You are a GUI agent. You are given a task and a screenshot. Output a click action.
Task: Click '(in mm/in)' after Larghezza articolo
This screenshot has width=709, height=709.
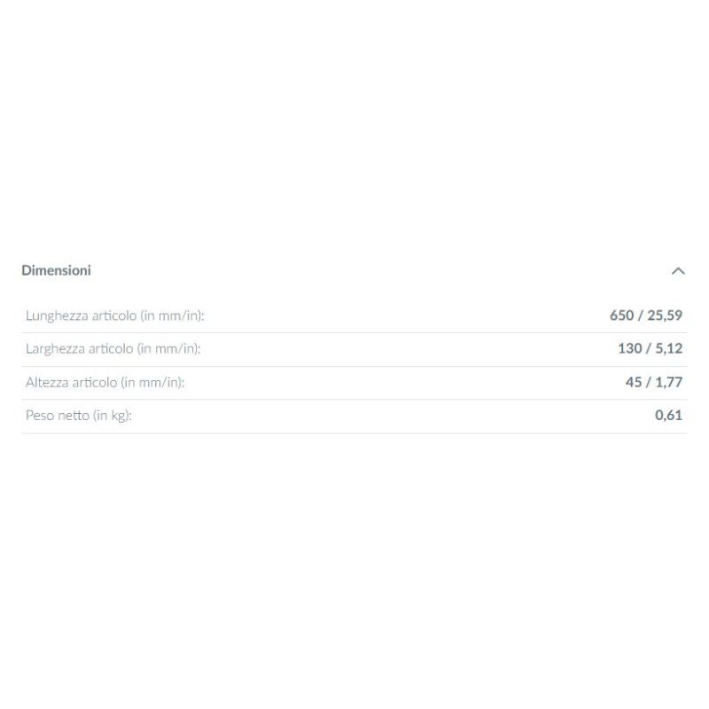click(168, 349)
